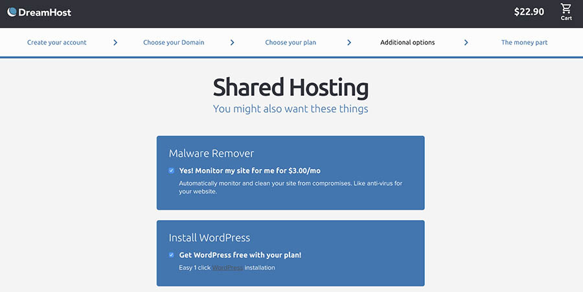This screenshot has height=292, width=583.
Task: Click chevron after Choose your Domain
Action: click(x=232, y=43)
